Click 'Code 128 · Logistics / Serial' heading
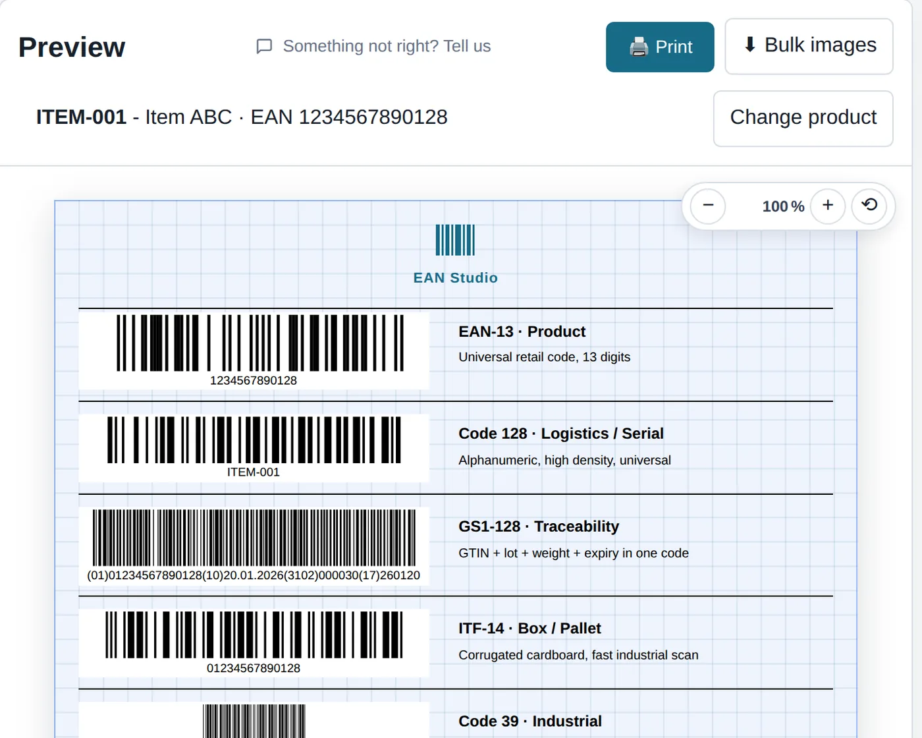 [561, 434]
